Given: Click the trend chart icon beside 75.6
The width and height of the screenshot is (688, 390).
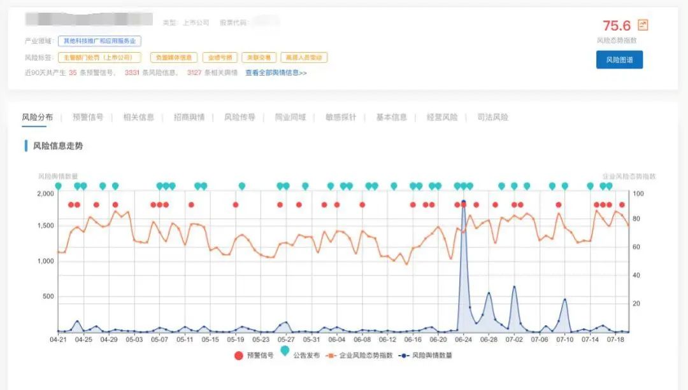Looking at the screenshot, I should pos(643,25).
